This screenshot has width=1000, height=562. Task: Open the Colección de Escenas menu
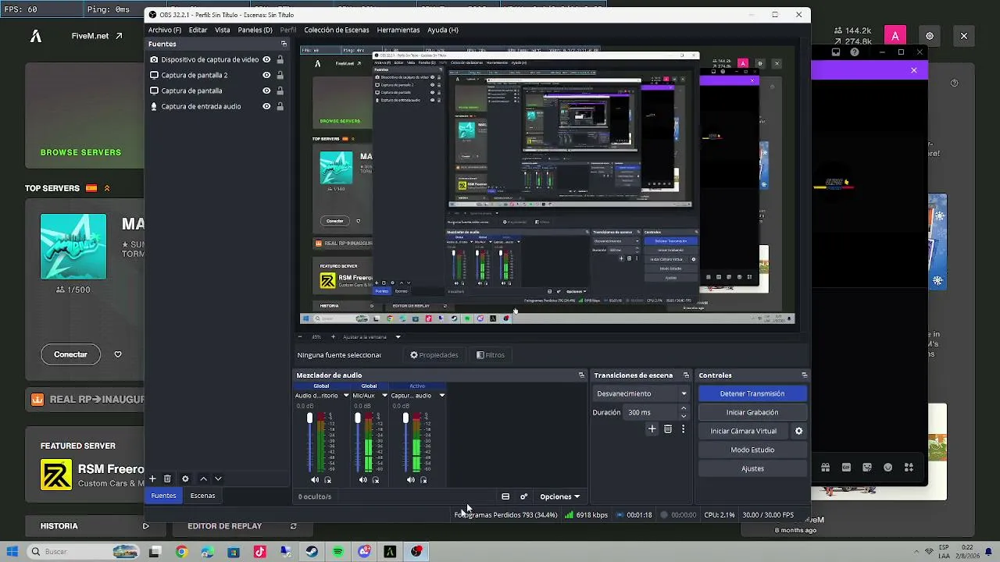[x=337, y=30]
